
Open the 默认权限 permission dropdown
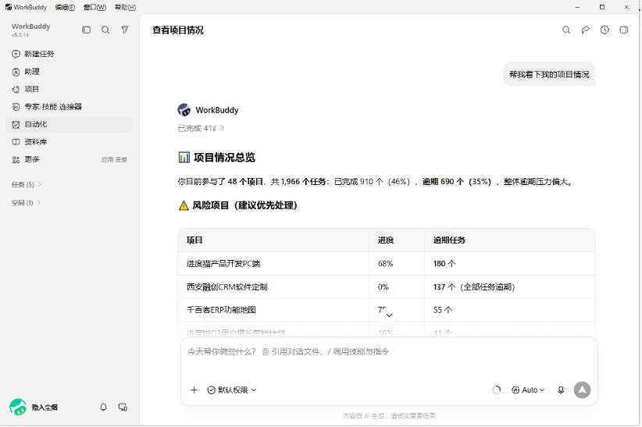232,390
